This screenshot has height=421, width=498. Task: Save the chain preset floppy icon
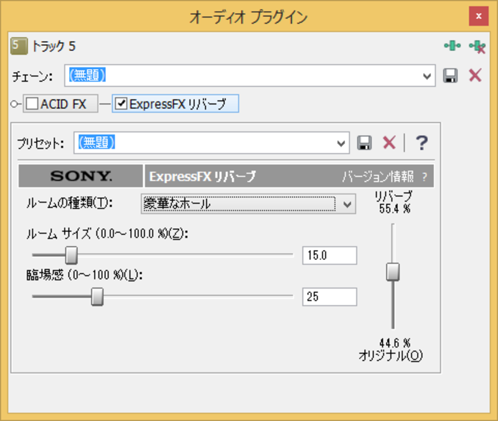coord(450,75)
